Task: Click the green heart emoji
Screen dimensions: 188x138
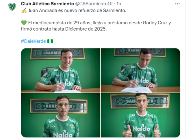Action: click(x=24, y=23)
